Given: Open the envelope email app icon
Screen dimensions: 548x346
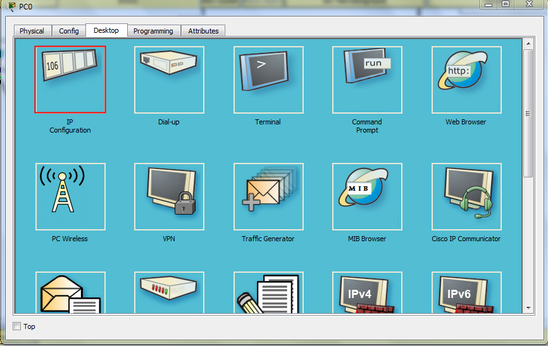Looking at the screenshot, I should click(70, 292).
